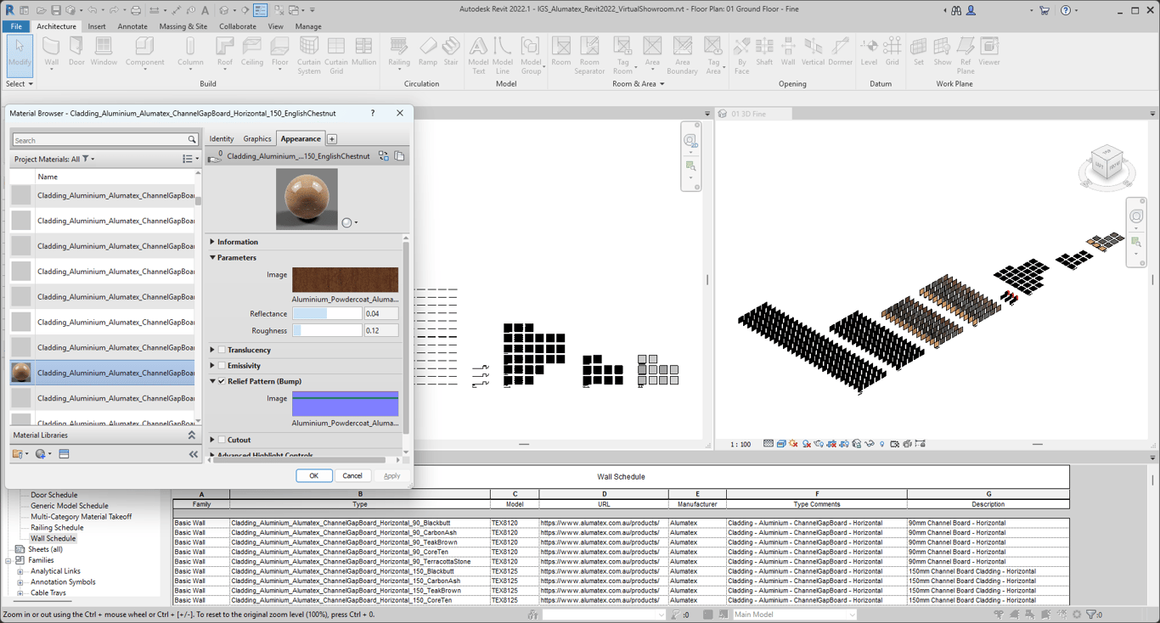Click the Room Separator tool
Screen dimensions: 1160x623
[x=589, y=53]
